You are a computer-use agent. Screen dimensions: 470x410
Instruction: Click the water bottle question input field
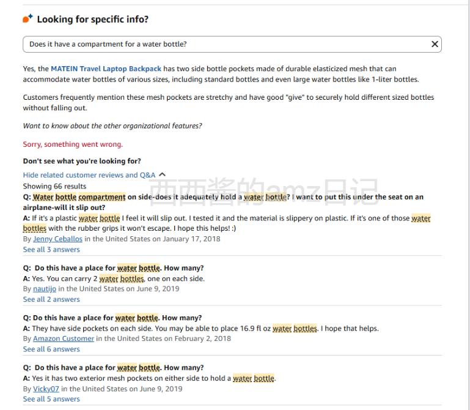pos(226,44)
